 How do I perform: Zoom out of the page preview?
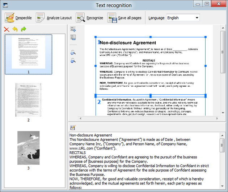[x=73, y=61]
